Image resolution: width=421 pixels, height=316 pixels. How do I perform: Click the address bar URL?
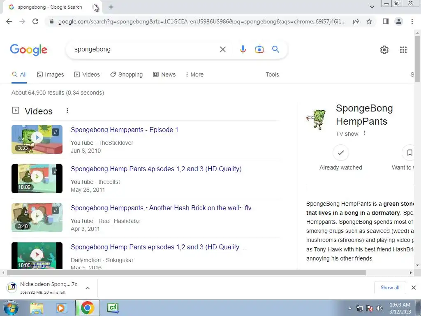(x=201, y=21)
